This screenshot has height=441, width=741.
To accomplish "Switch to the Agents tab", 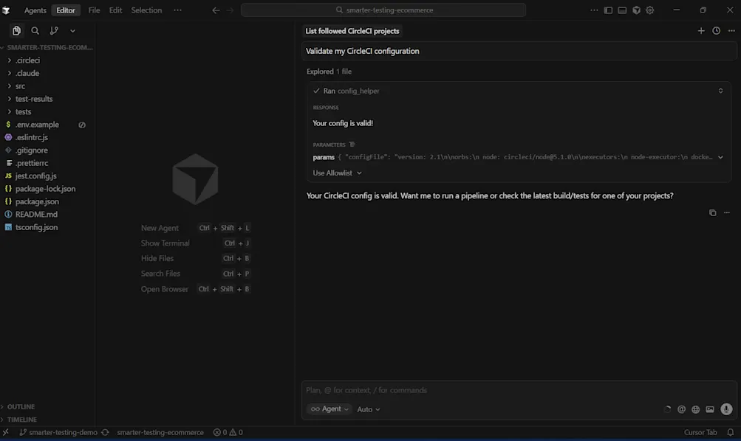I will 35,10.
